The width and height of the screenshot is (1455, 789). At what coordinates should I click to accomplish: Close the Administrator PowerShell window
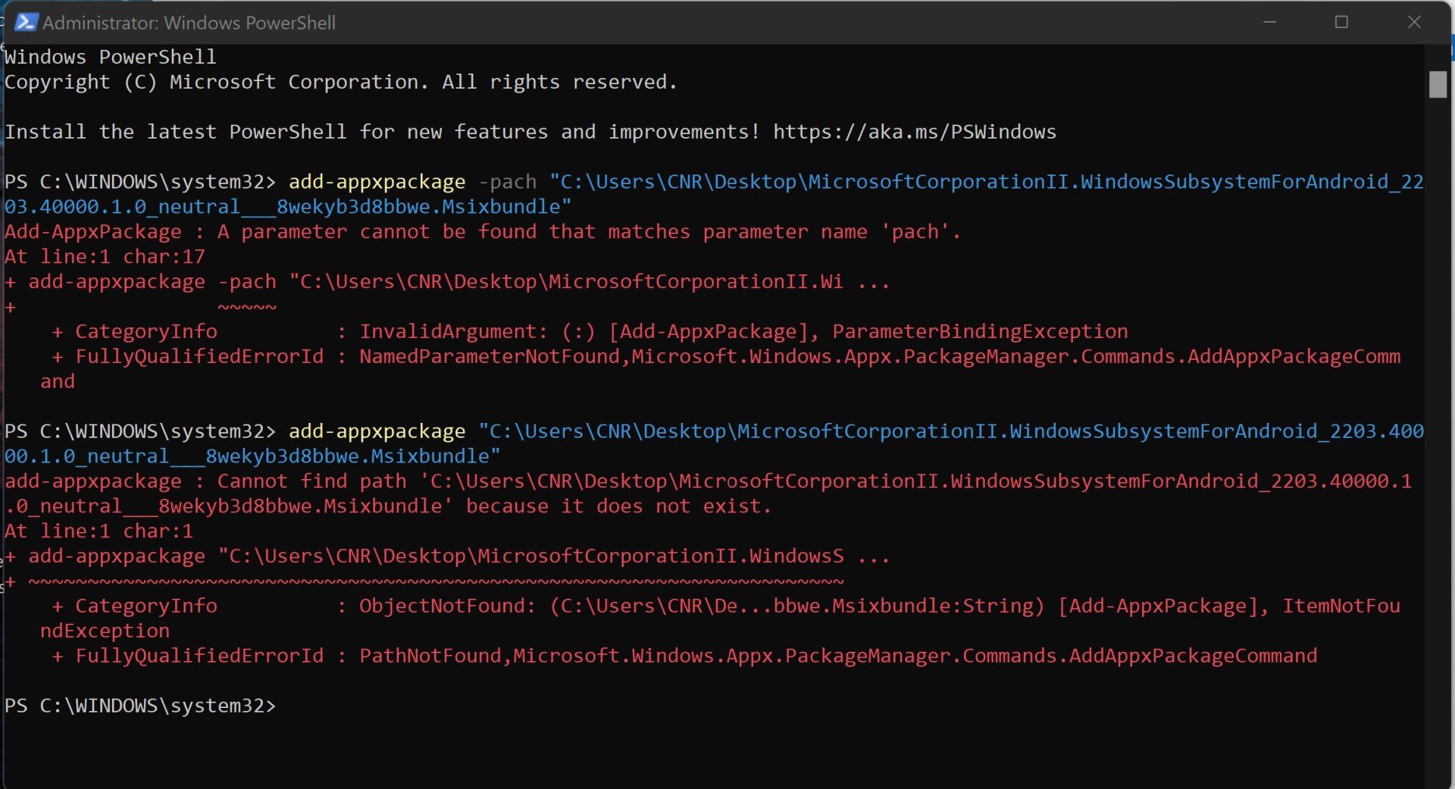1413,23
